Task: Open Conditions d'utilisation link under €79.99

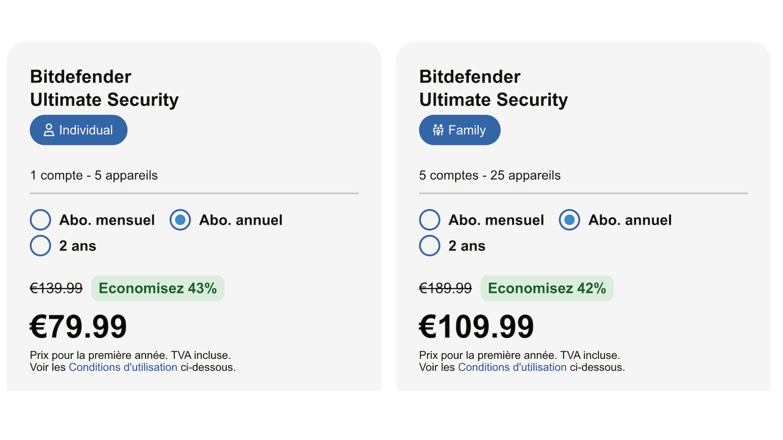Action: [123, 367]
